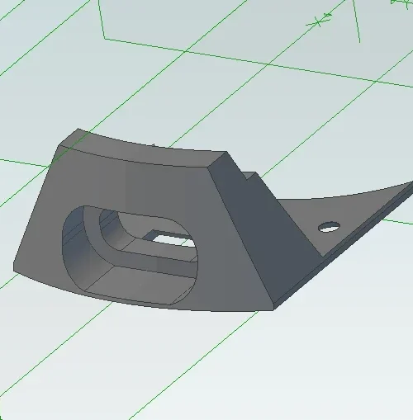Select the small circular hole on the flat plate
The width and height of the screenshot is (413, 420).
point(329,227)
